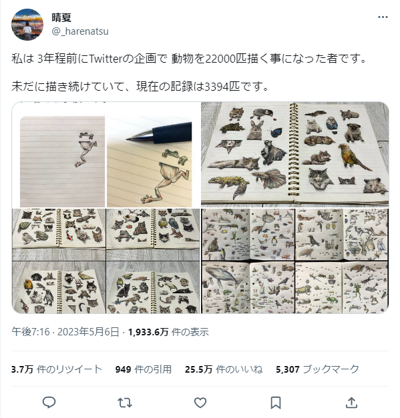Open the top right notebook animals image
Image resolution: width=400 pixels, height=418 pixels.
[x=295, y=155]
